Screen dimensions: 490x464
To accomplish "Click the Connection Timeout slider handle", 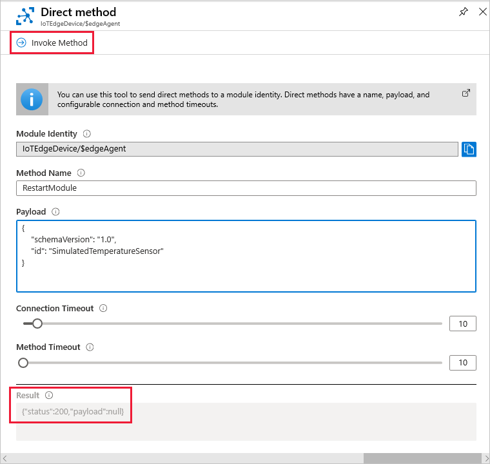I will click(x=37, y=324).
